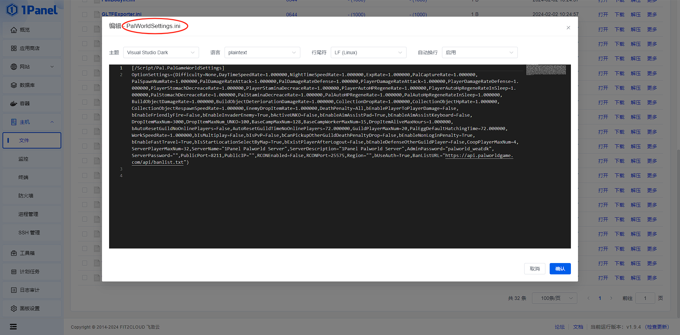
Task: Click the 1Panel logo
Action: [32, 10]
